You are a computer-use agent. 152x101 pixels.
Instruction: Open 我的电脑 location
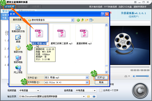pyautogui.click(x=18, y=59)
